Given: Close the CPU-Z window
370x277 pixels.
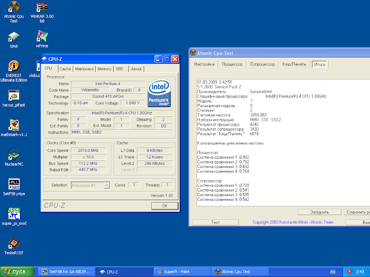Looking at the screenshot, I should [x=175, y=59].
